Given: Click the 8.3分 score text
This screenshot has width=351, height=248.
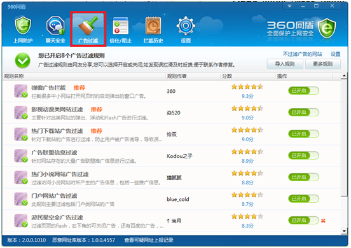Looking at the screenshot, I should click(247, 226).
